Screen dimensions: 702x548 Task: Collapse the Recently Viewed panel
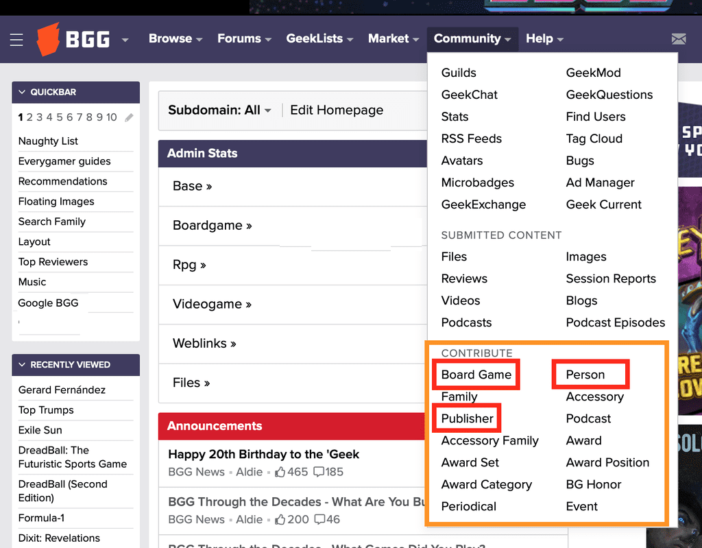(x=22, y=365)
